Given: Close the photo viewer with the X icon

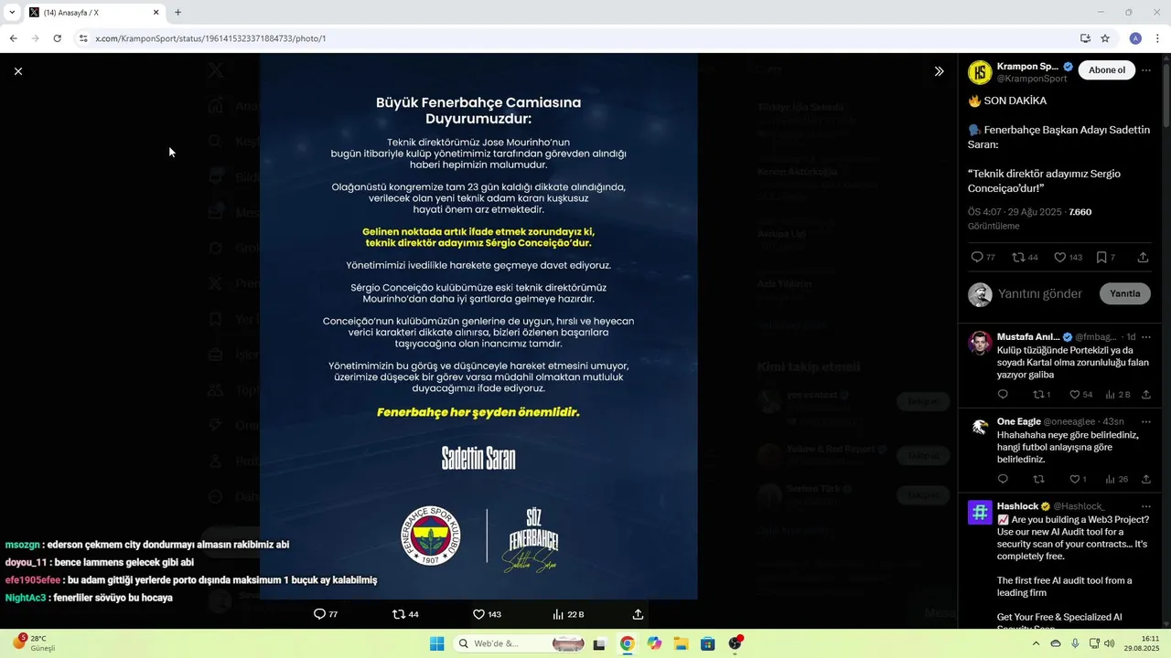Looking at the screenshot, I should (18, 71).
